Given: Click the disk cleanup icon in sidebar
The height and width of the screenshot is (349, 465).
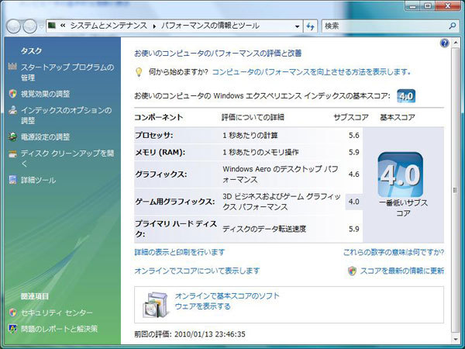Looking at the screenshot, I should pyautogui.click(x=12, y=154).
